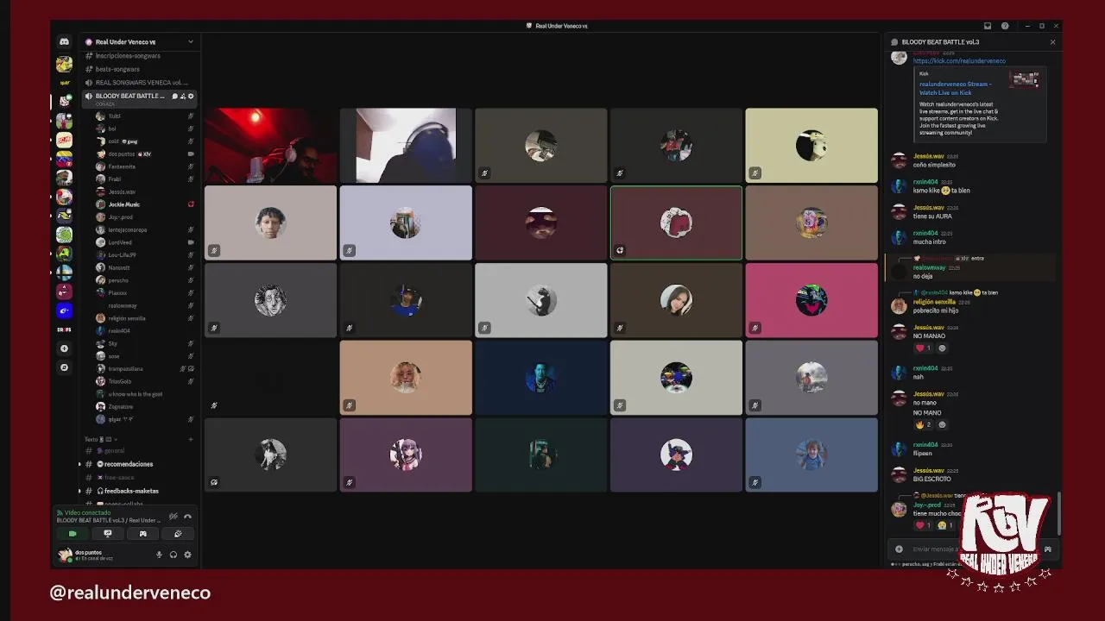This screenshot has height=621, width=1105.
Task: Expand the Texto category
Action: [98, 439]
